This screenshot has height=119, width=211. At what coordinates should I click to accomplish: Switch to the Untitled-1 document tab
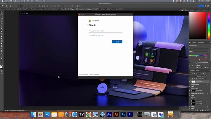coord(112,9)
